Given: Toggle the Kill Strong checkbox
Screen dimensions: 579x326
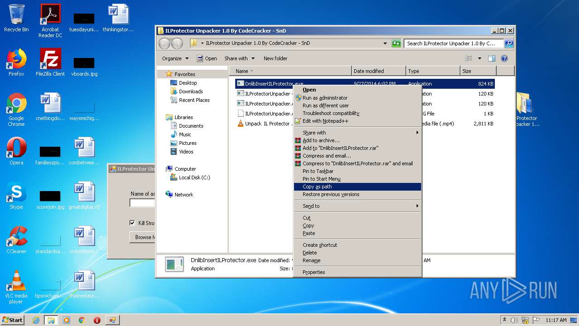Looking at the screenshot, I should pyautogui.click(x=132, y=223).
